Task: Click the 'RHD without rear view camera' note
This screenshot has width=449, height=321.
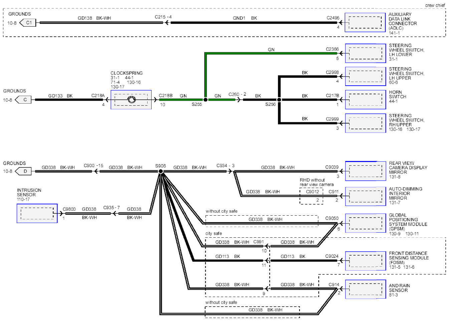Action: click(x=316, y=182)
